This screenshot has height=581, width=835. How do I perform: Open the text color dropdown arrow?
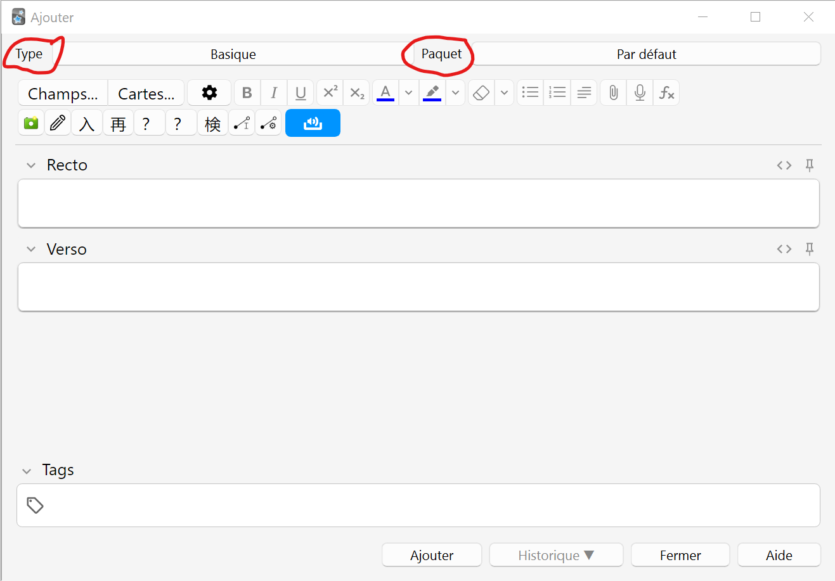coord(409,93)
